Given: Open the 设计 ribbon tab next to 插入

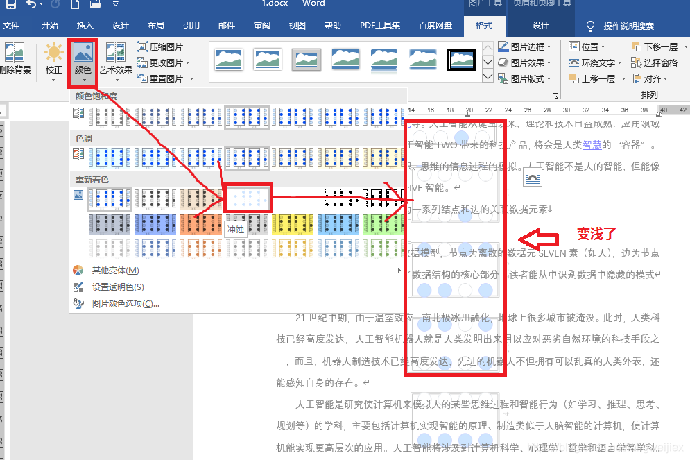Looking at the screenshot, I should click(121, 26).
